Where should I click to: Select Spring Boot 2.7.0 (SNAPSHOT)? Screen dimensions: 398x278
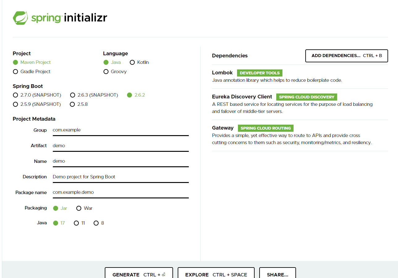tap(37, 95)
